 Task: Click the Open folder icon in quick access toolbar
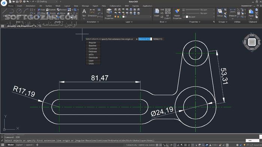click(13, 1)
